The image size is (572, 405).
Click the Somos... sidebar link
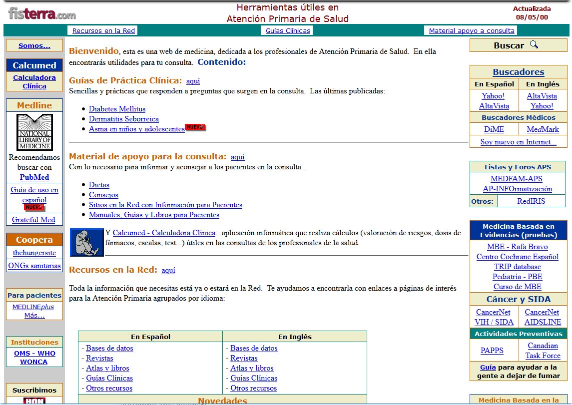(x=34, y=45)
